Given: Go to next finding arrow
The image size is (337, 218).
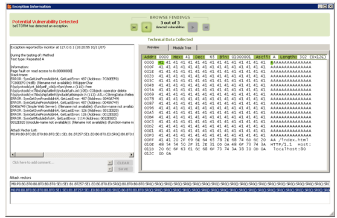Looking at the screenshot, I should click(193, 27).
